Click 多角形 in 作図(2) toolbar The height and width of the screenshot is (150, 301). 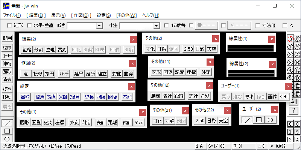tap(117, 73)
